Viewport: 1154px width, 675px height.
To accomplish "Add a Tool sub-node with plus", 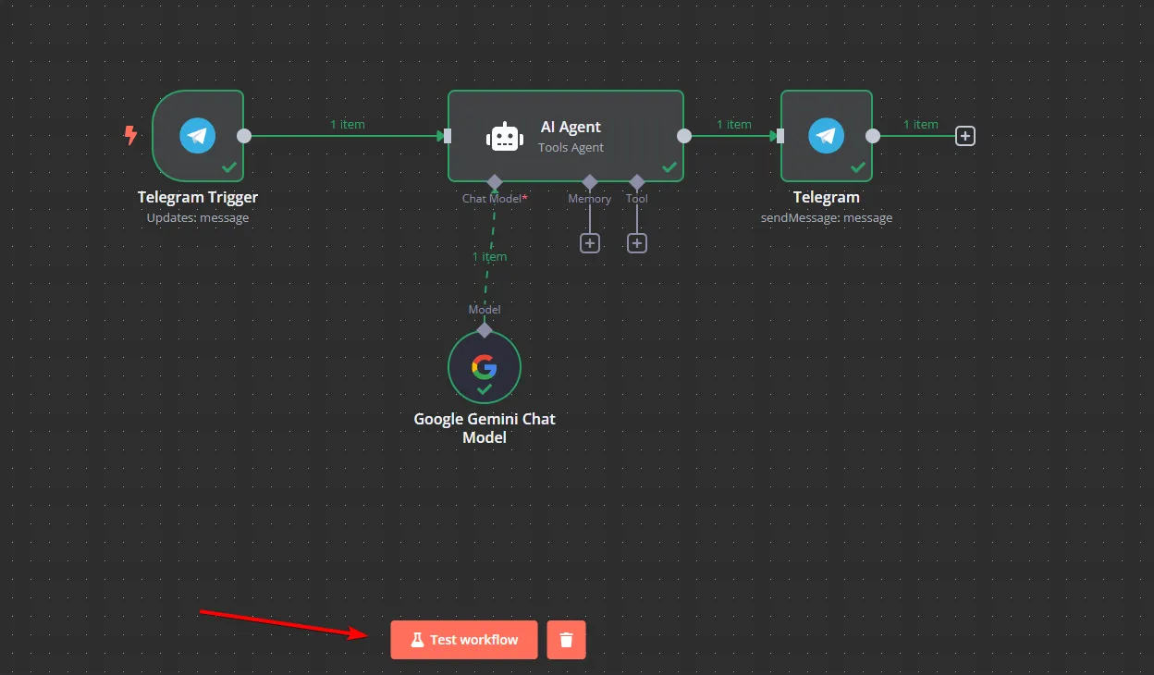I will (x=637, y=243).
